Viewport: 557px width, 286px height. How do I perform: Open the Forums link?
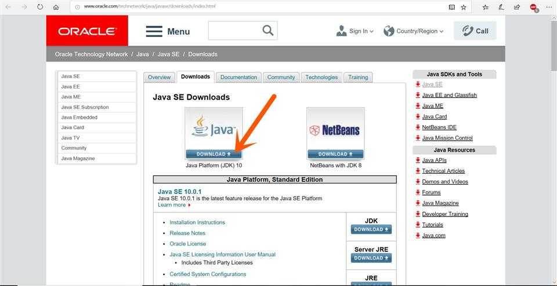click(x=431, y=192)
